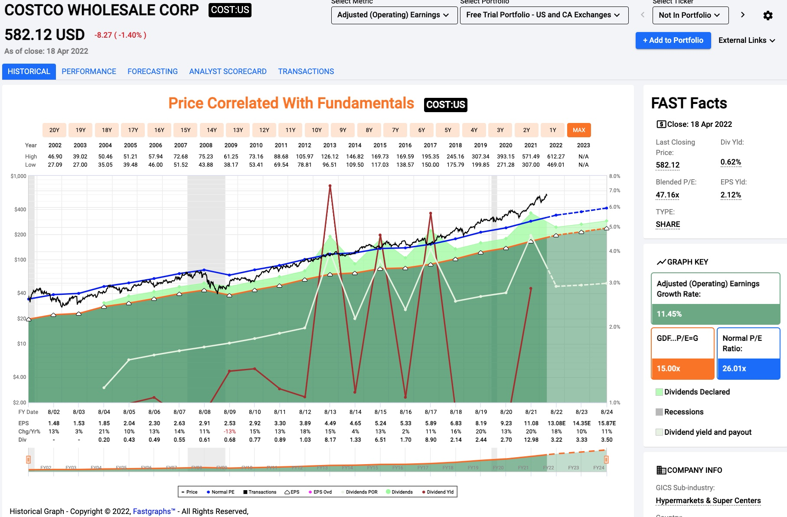Switch to Historical tab
The height and width of the screenshot is (517, 787).
pyautogui.click(x=29, y=71)
